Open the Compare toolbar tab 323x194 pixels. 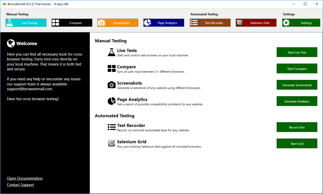coord(72,23)
